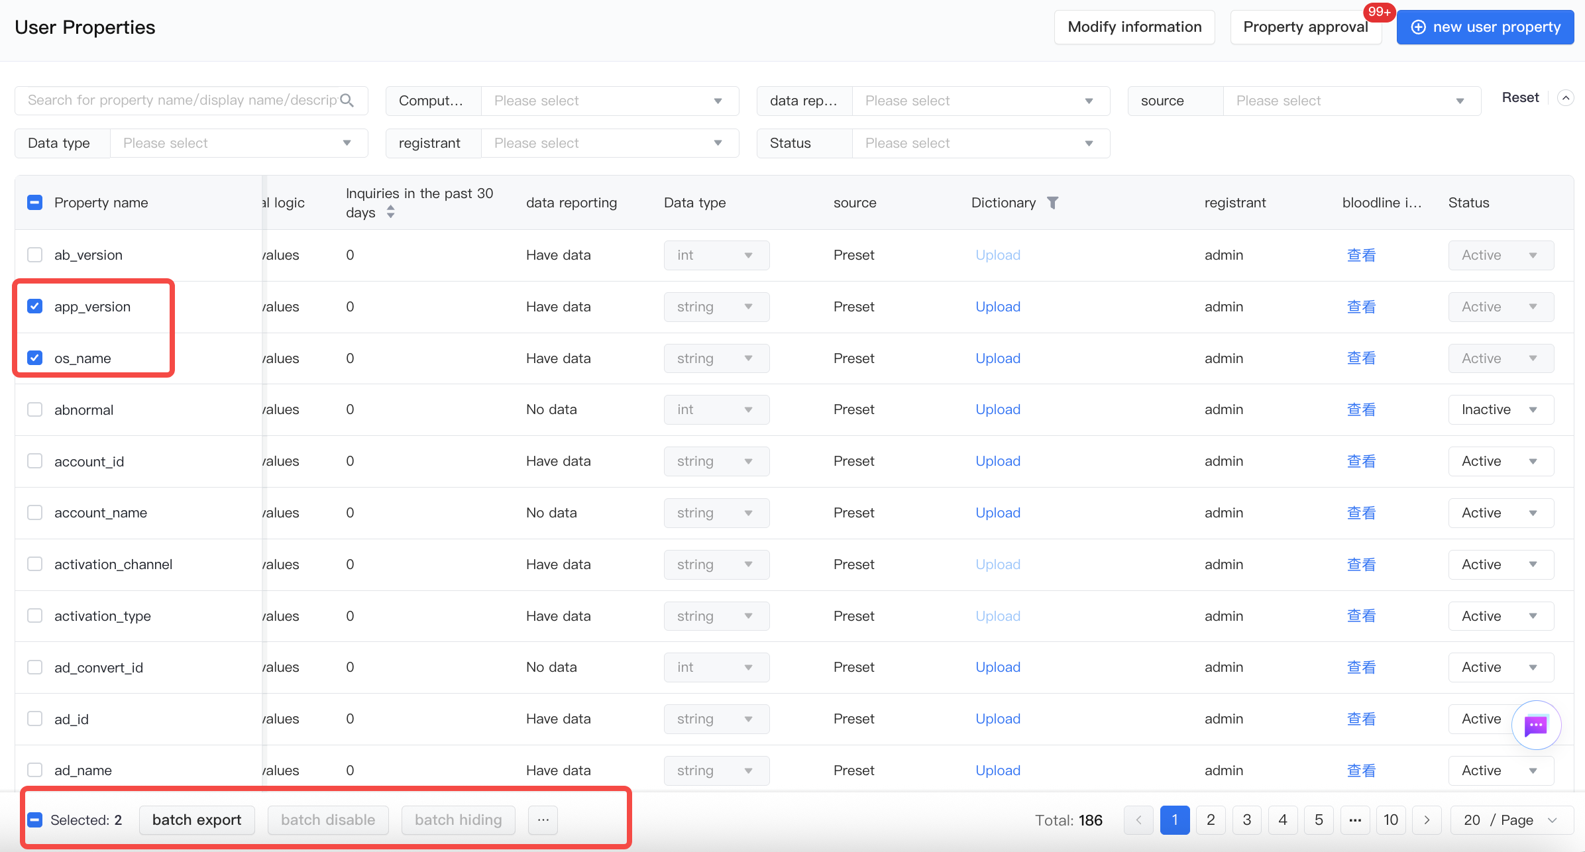Expand the 20 / Page size selector
Viewport: 1585px width, 852px height.
1512,820
